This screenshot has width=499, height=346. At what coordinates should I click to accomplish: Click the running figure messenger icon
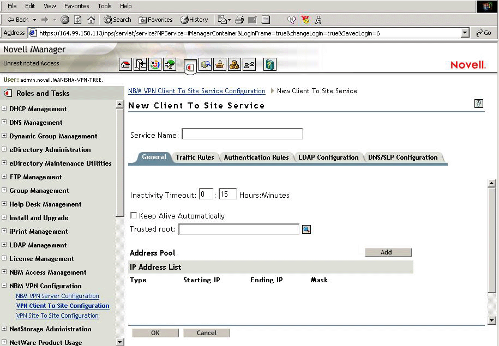[318, 20]
